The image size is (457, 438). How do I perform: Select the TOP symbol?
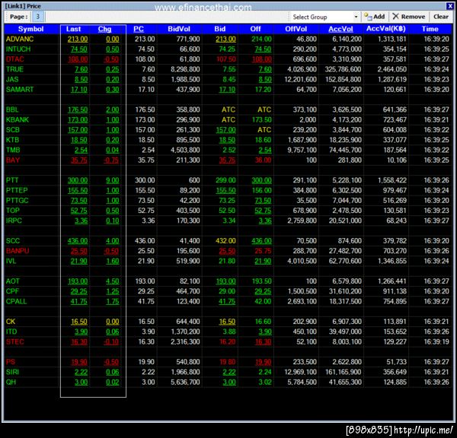click(x=13, y=211)
